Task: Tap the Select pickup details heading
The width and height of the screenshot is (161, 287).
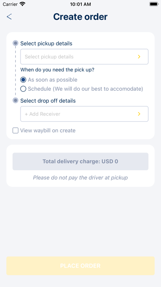Action: click(46, 44)
